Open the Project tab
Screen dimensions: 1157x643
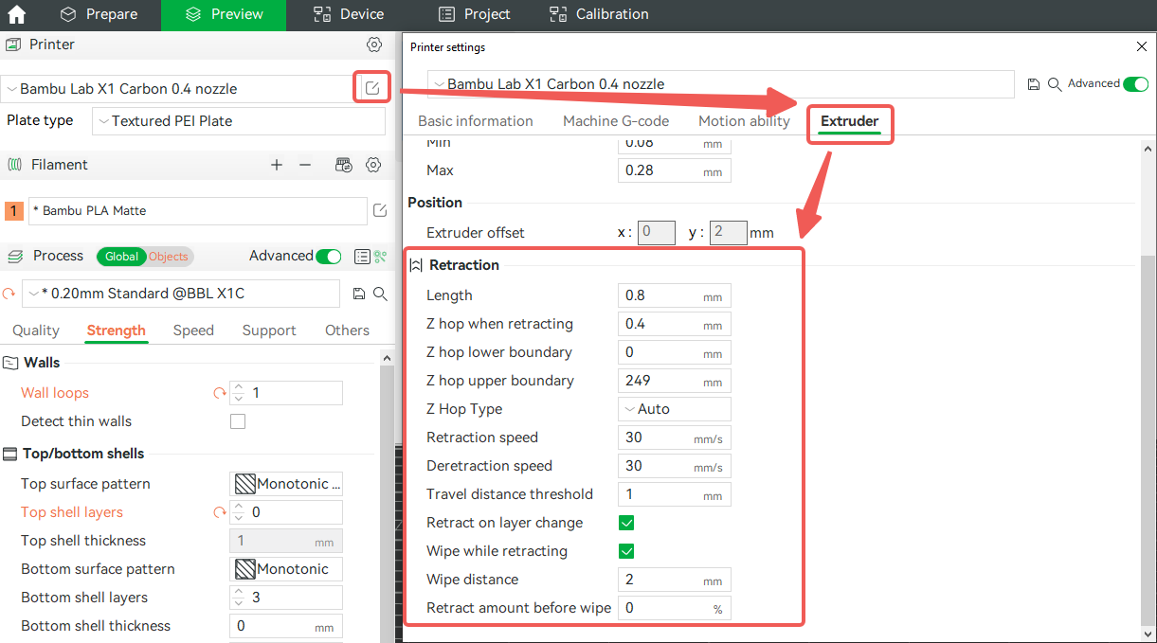pyautogui.click(x=474, y=14)
